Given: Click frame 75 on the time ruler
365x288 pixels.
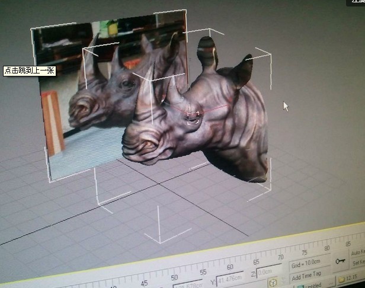Looking at the screenshot, I should tap(305, 252).
